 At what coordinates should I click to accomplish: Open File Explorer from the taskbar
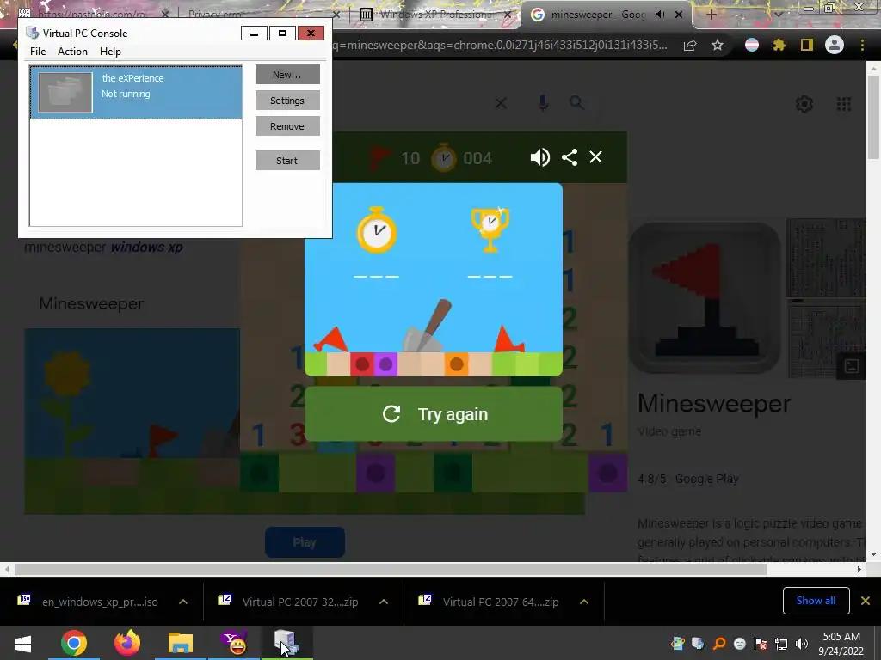[181, 643]
